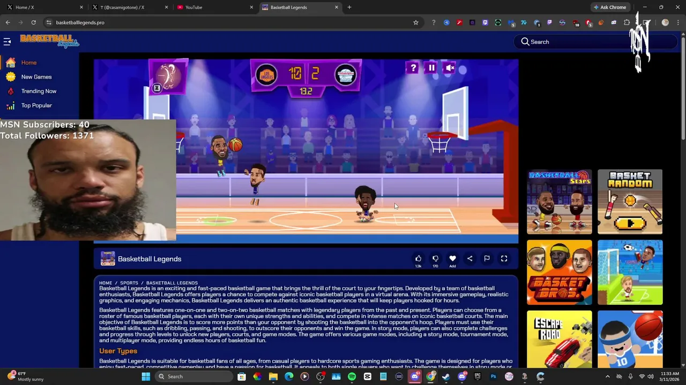Dislike the game with thumbs-down
686x385 pixels.
(x=435, y=259)
